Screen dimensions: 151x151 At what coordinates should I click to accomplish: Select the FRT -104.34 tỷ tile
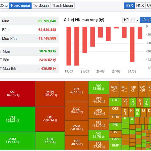tap(50, 119)
